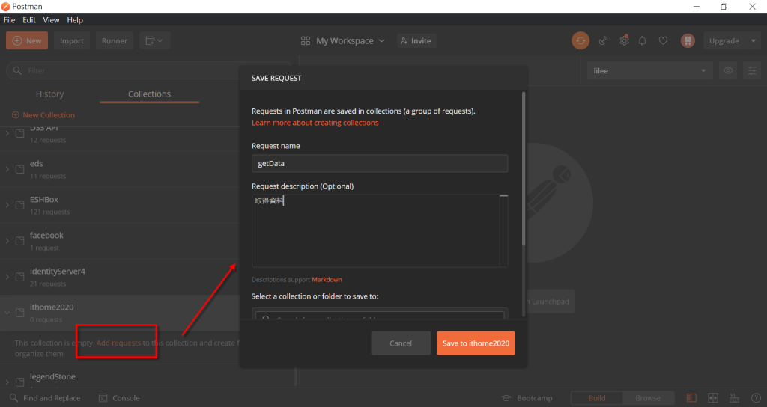This screenshot has height=407, width=767.
Task: Open manage environments sliders icon
Action: 752,71
